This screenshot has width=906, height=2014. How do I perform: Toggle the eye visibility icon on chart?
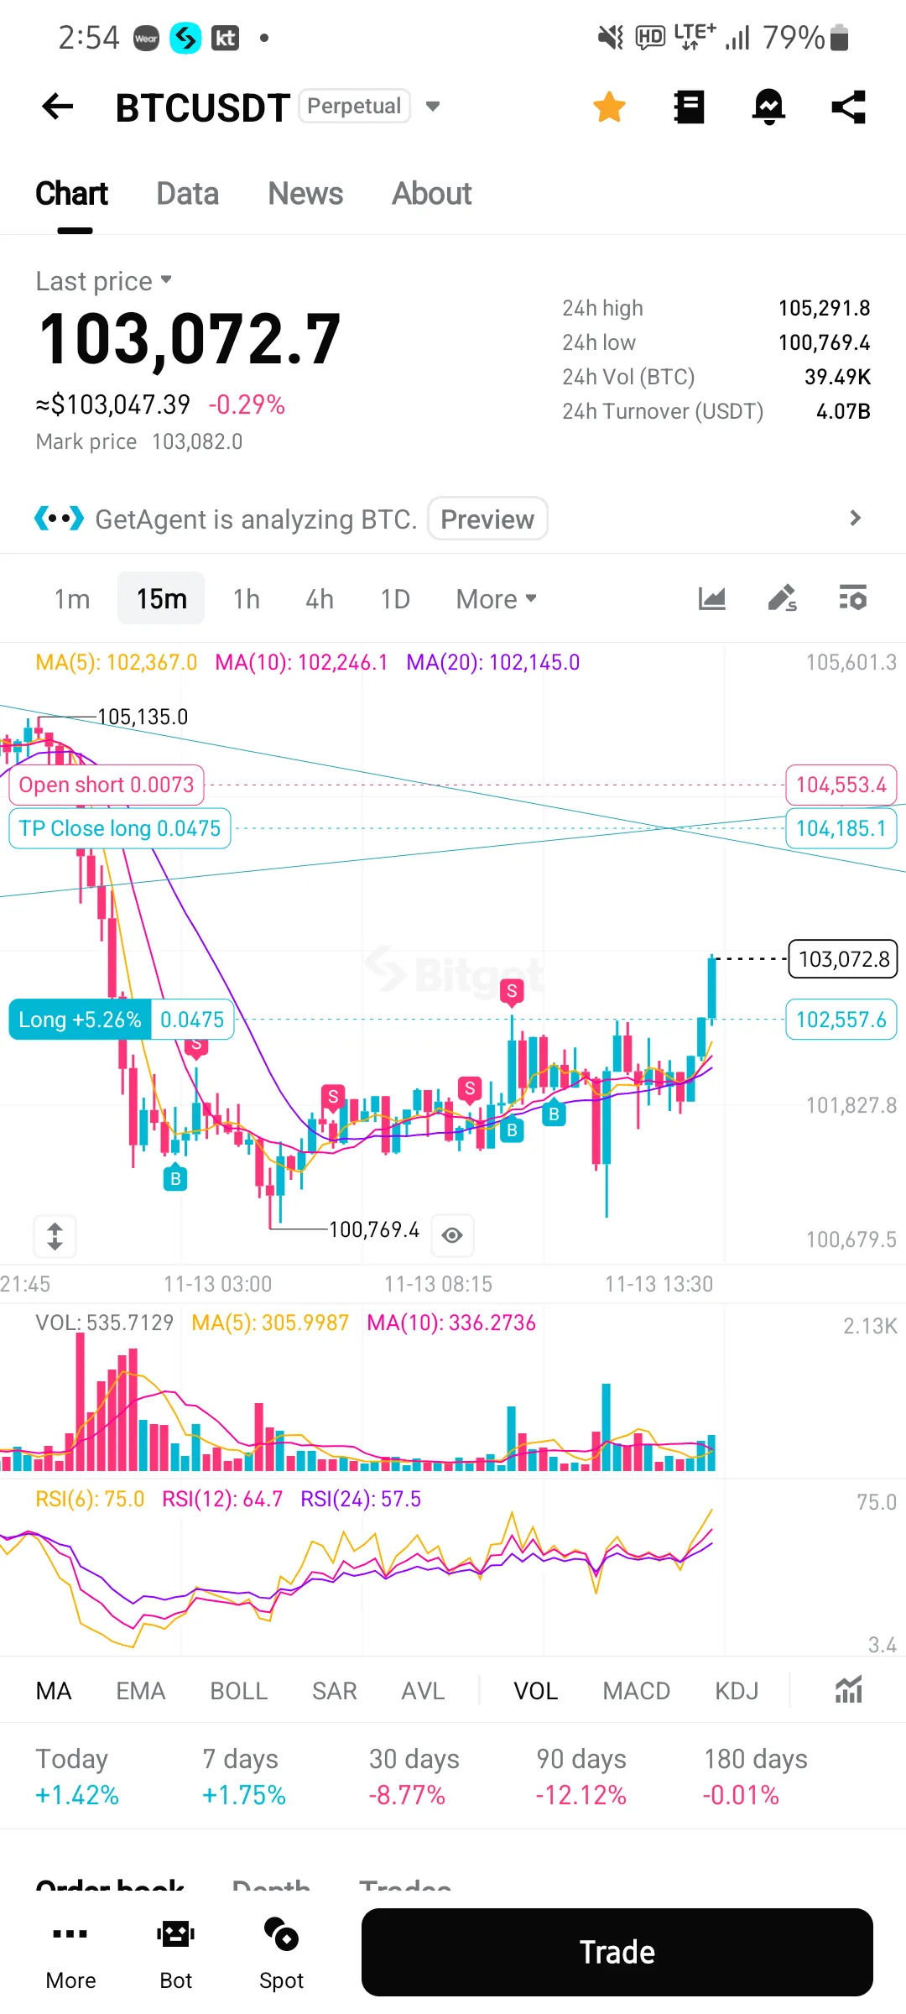coord(452,1235)
